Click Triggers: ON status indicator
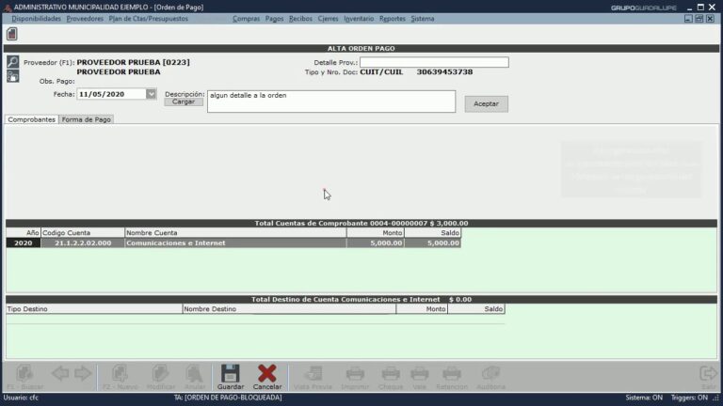This screenshot has width=723, height=406. click(689, 398)
